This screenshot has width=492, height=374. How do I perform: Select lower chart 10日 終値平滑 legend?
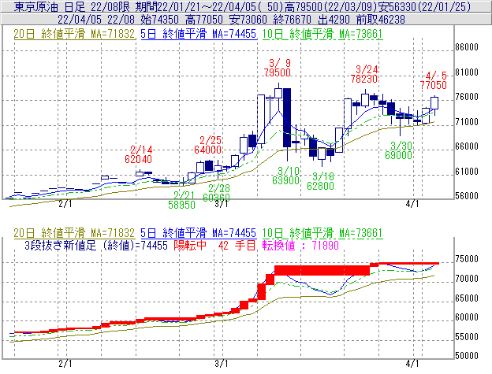322,233
